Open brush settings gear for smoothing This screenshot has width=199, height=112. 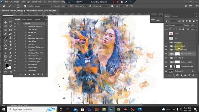pyautogui.click(x=112, y=6)
